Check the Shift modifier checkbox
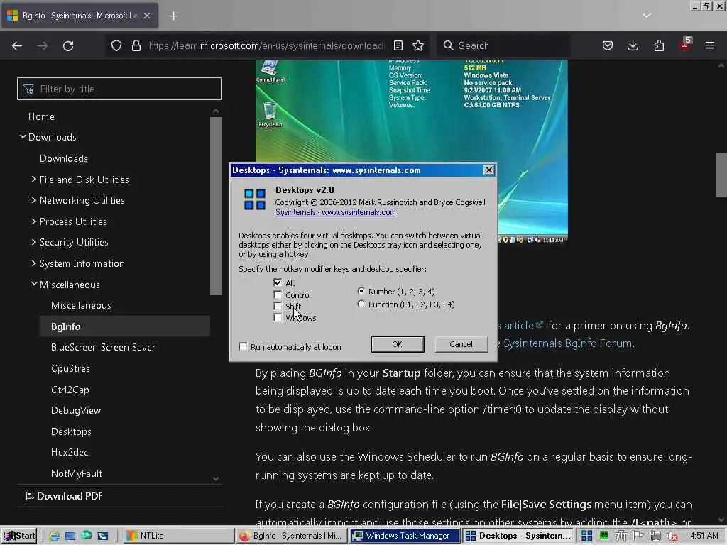This screenshot has width=727, height=545. [x=278, y=306]
